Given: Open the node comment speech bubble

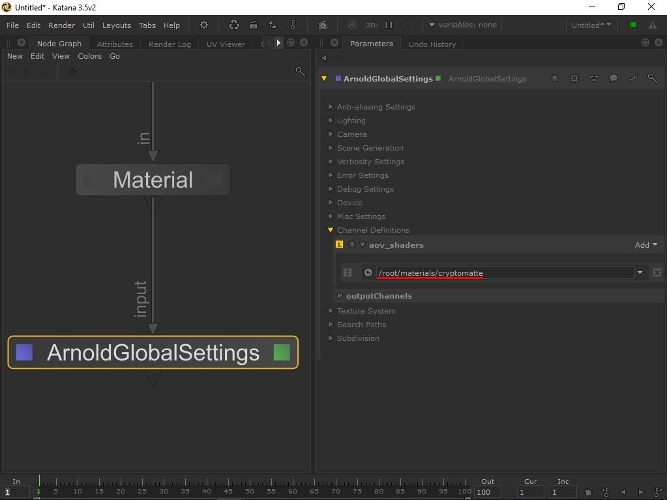Looking at the screenshot, I should click(x=614, y=78).
